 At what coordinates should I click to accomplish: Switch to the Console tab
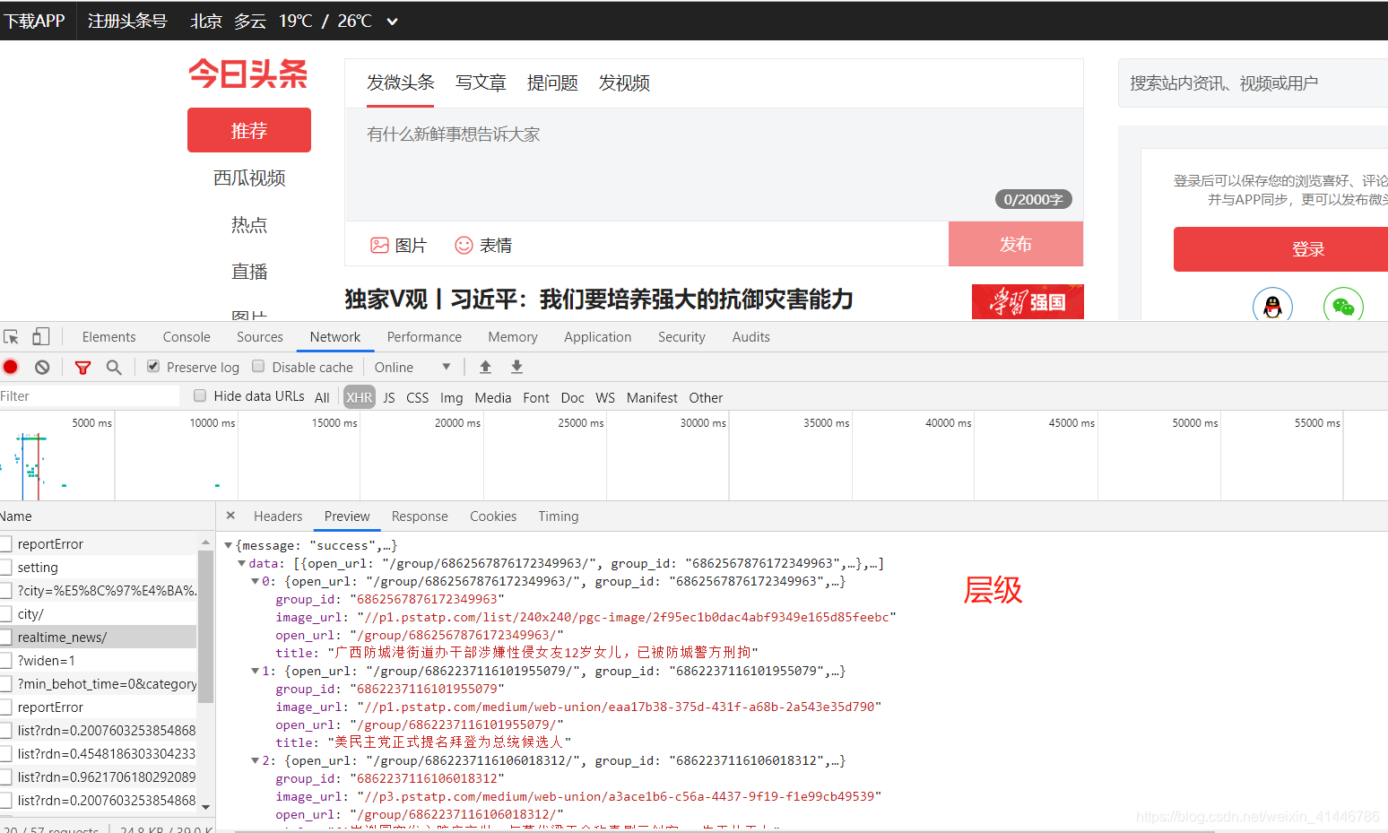[x=187, y=337]
